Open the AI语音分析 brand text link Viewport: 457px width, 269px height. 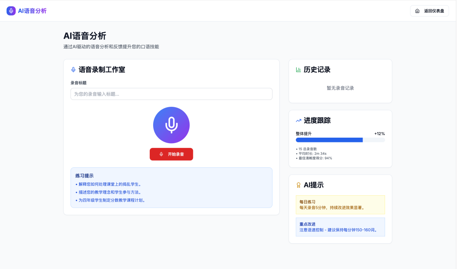click(32, 11)
